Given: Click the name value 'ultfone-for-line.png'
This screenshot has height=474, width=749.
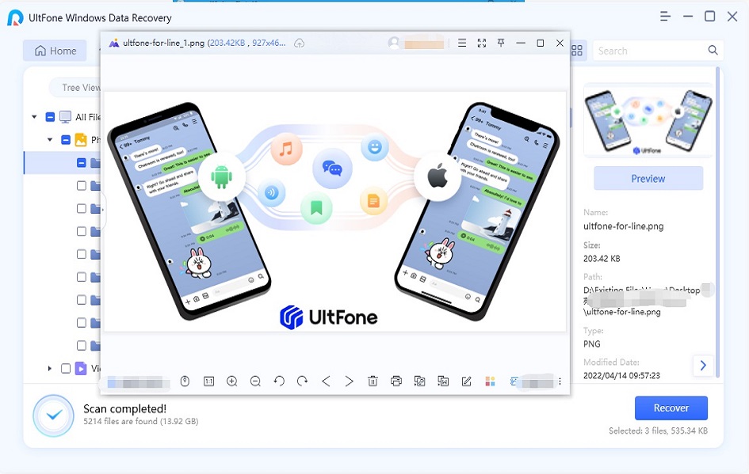Looking at the screenshot, I should (623, 226).
